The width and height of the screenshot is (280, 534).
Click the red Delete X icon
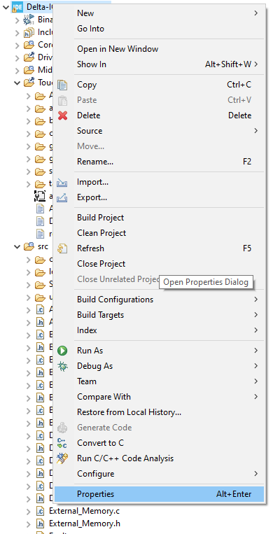coord(63,115)
